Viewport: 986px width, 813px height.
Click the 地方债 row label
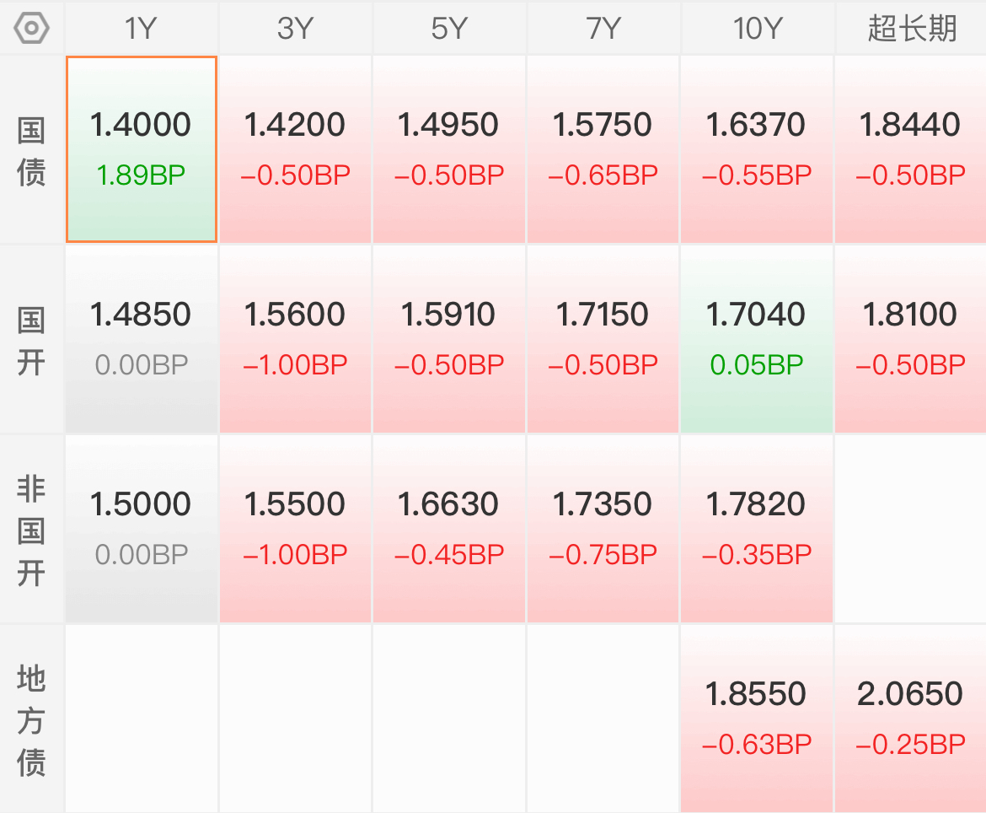point(31,719)
